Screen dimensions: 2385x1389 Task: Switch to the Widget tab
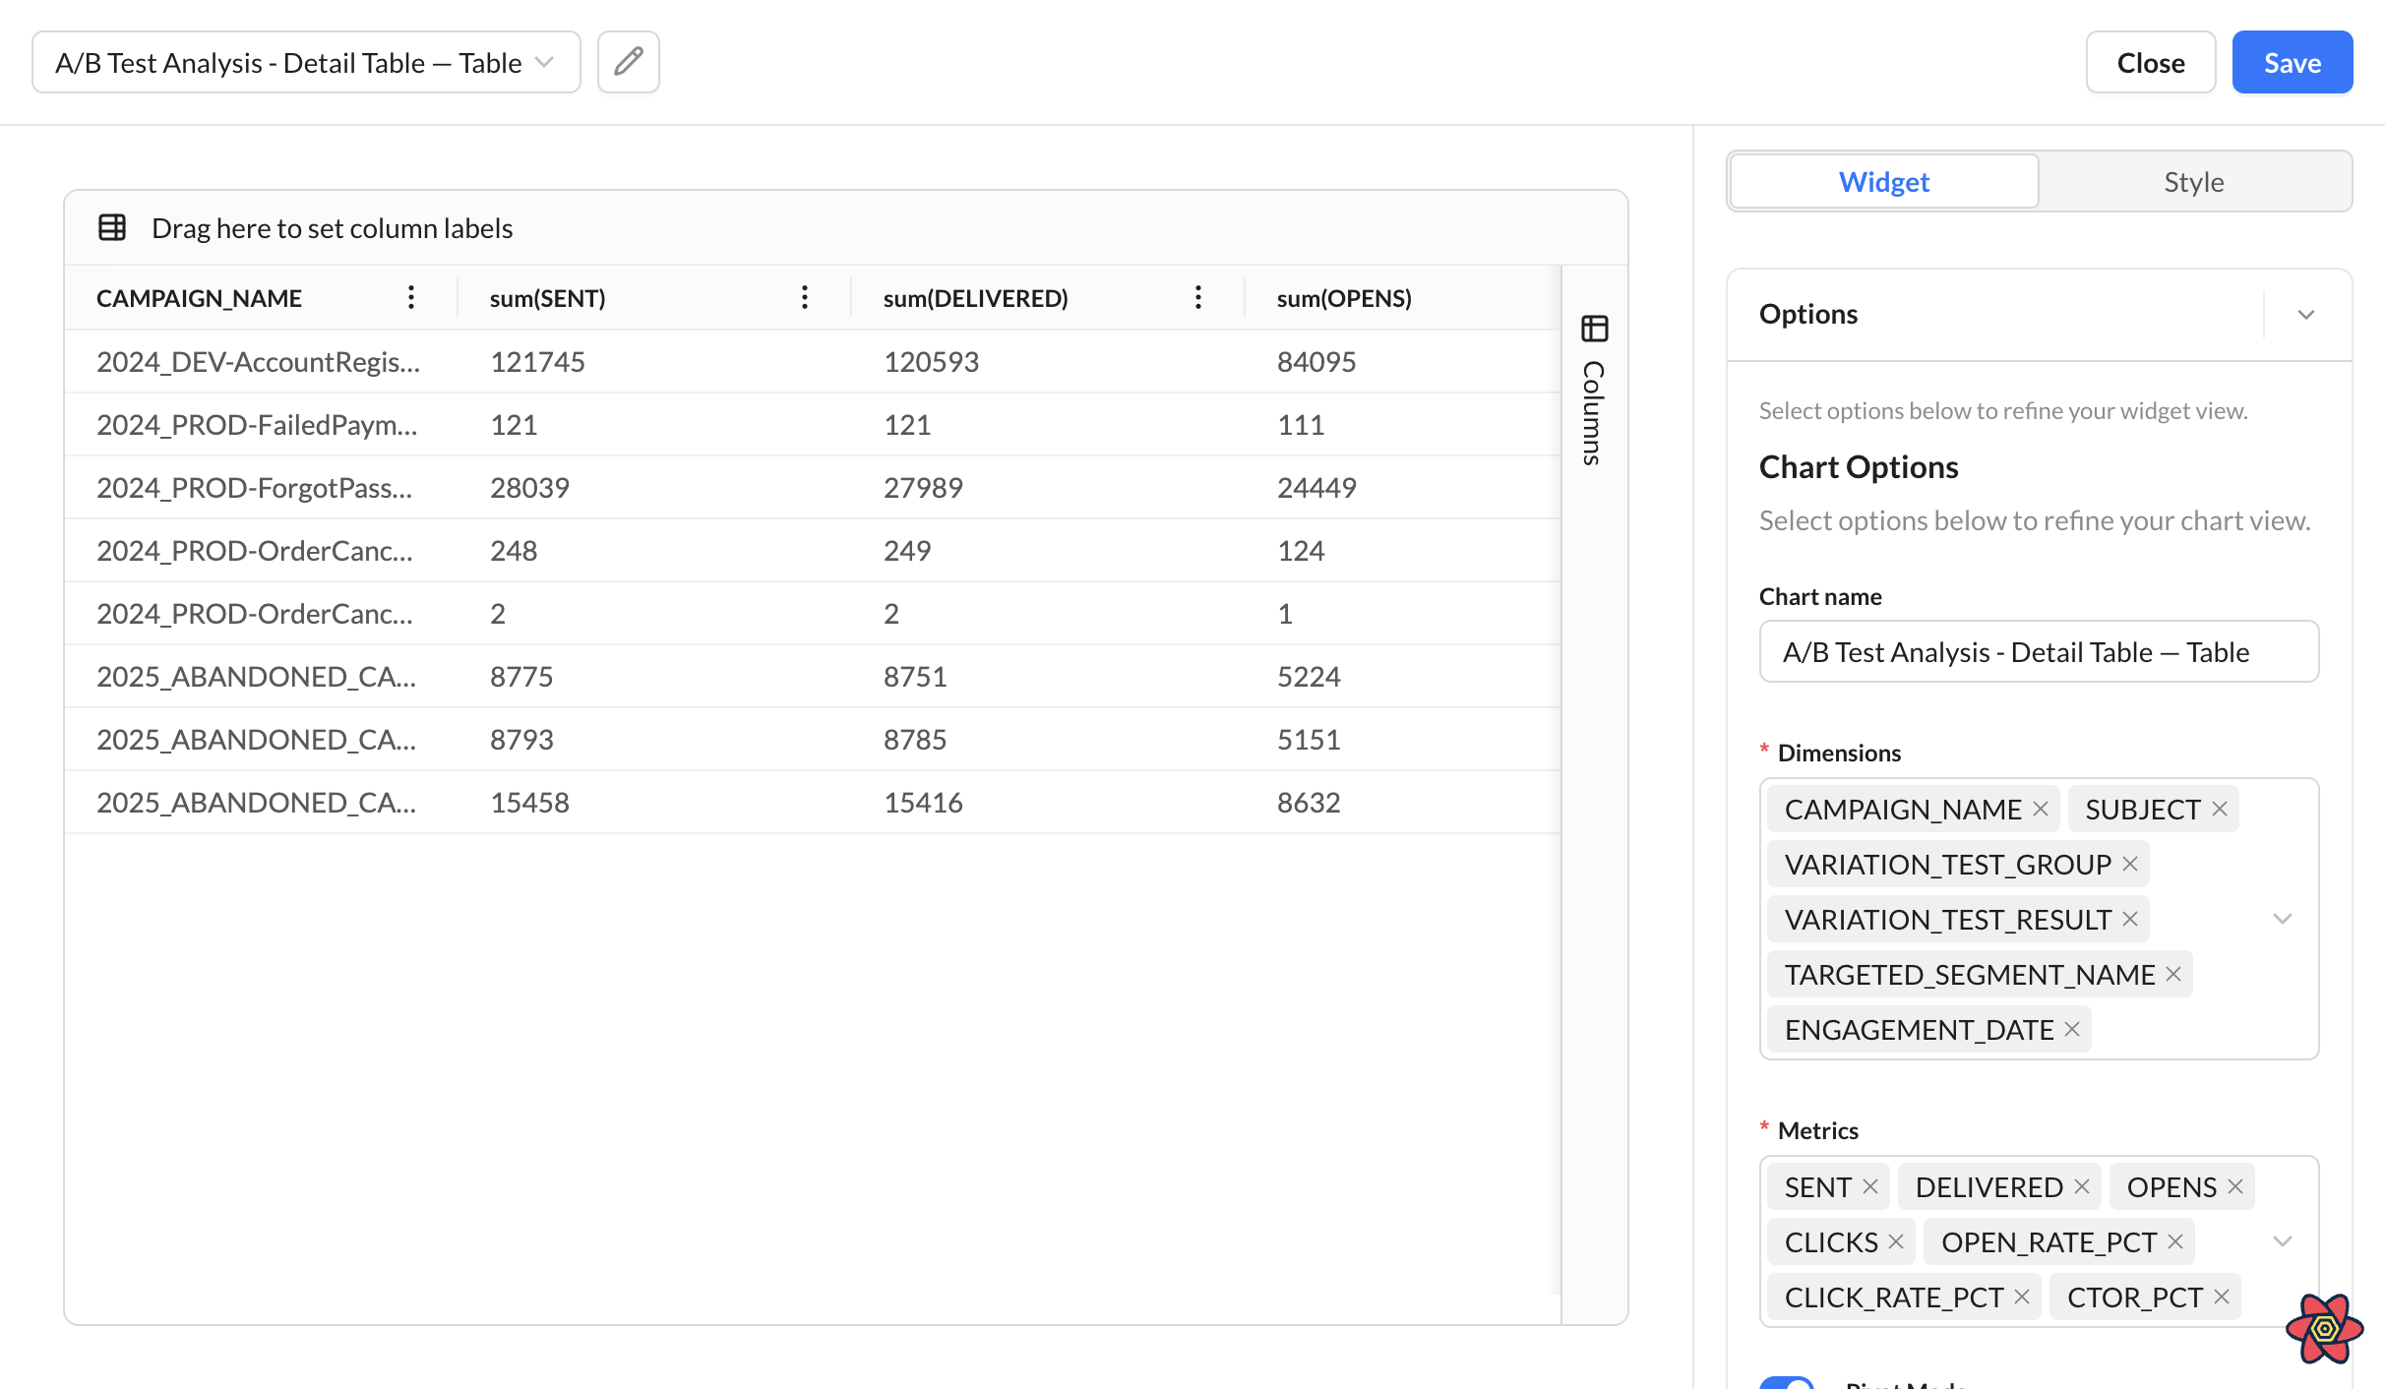[1884, 181]
